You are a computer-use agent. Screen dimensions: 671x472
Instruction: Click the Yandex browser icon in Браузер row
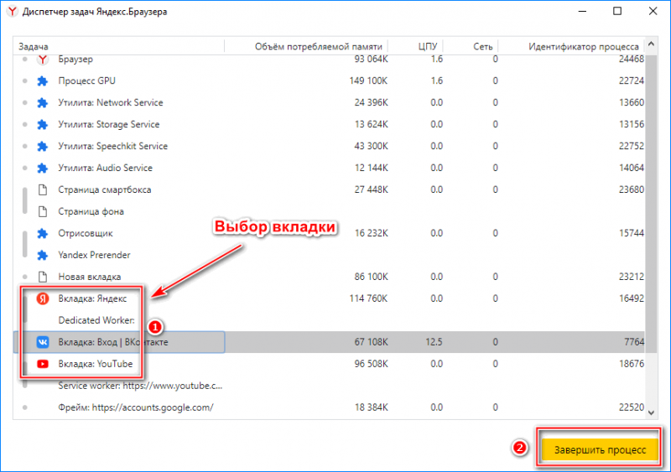[x=43, y=60]
